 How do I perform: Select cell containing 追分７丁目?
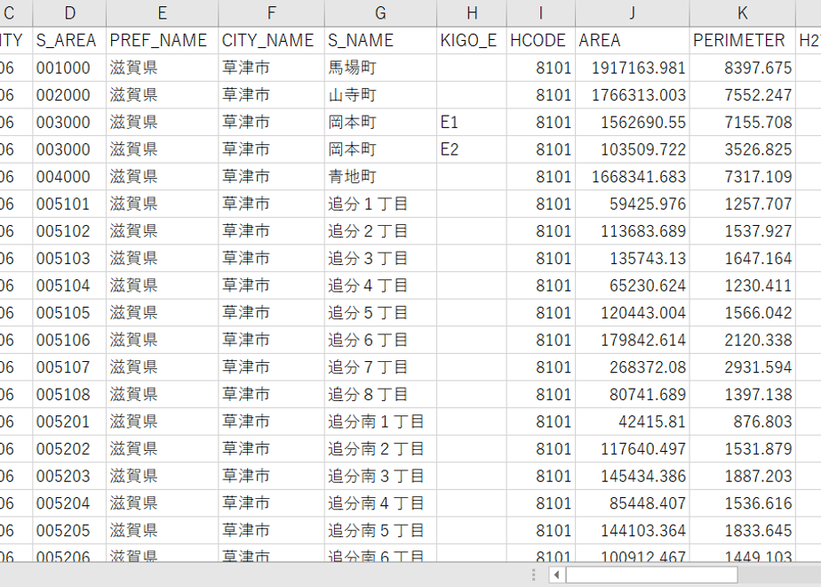coord(380,367)
